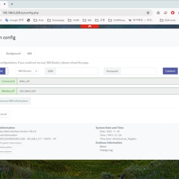Select the address bar URL
Screen dimensions: 179x179
click(x=21, y=13)
